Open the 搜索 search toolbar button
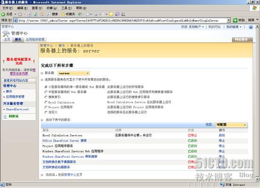This screenshot has width=260, height=188. [x=52, y=14]
